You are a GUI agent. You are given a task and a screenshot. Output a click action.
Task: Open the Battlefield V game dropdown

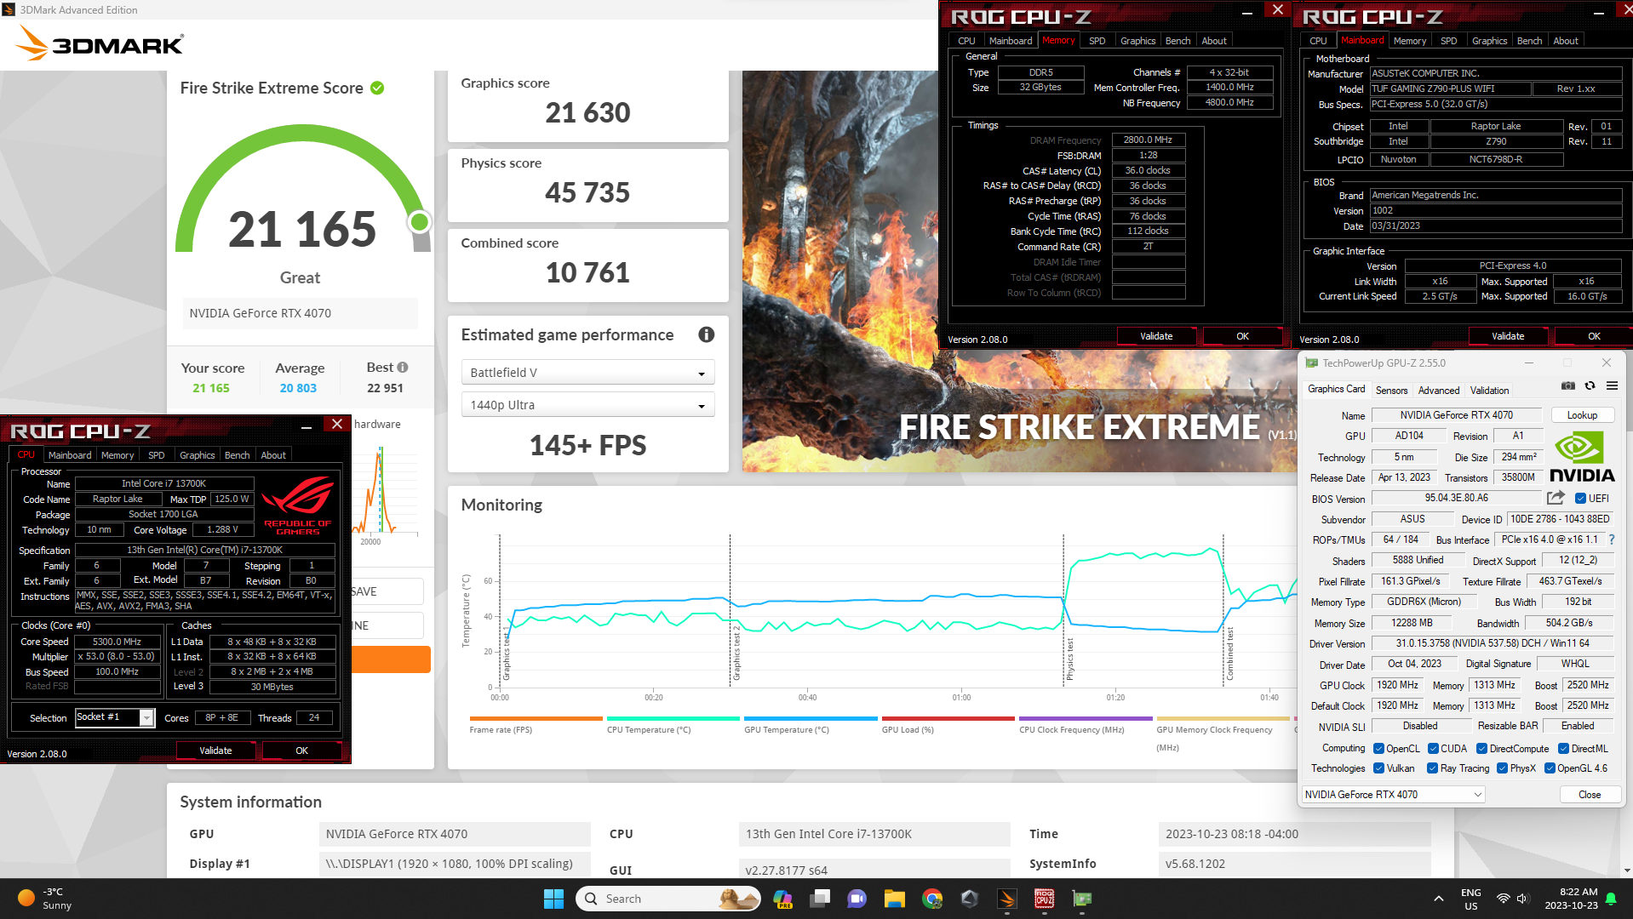coord(587,373)
